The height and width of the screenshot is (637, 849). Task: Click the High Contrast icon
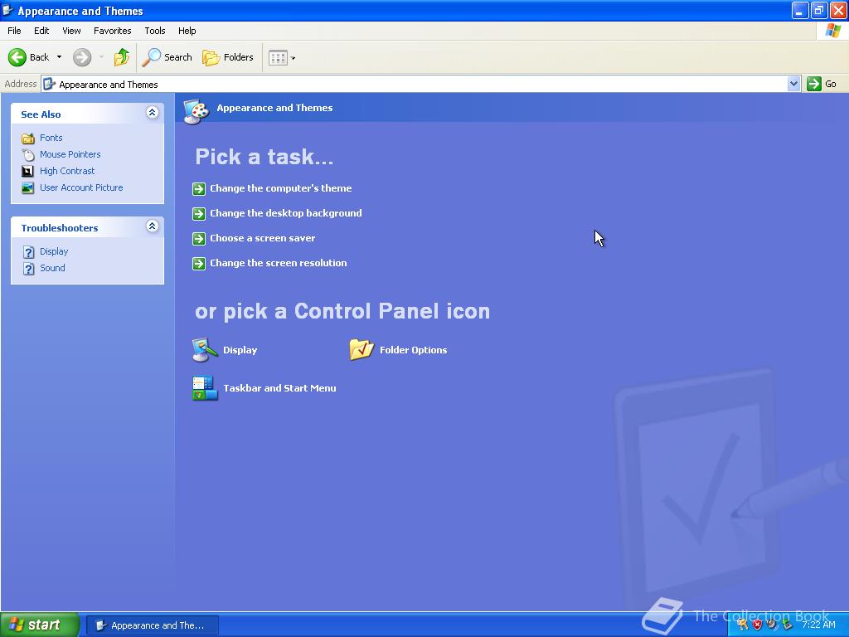(x=27, y=171)
